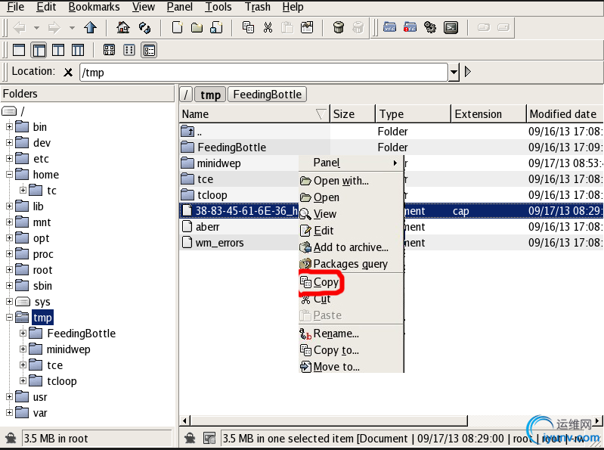The height and width of the screenshot is (450, 604).
Task: Open location history dropdown
Action: click(454, 72)
